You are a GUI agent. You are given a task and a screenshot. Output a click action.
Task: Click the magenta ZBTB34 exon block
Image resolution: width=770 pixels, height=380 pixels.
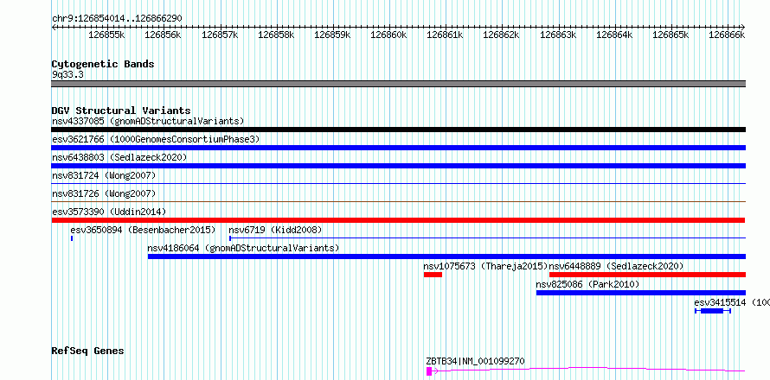tap(429, 371)
